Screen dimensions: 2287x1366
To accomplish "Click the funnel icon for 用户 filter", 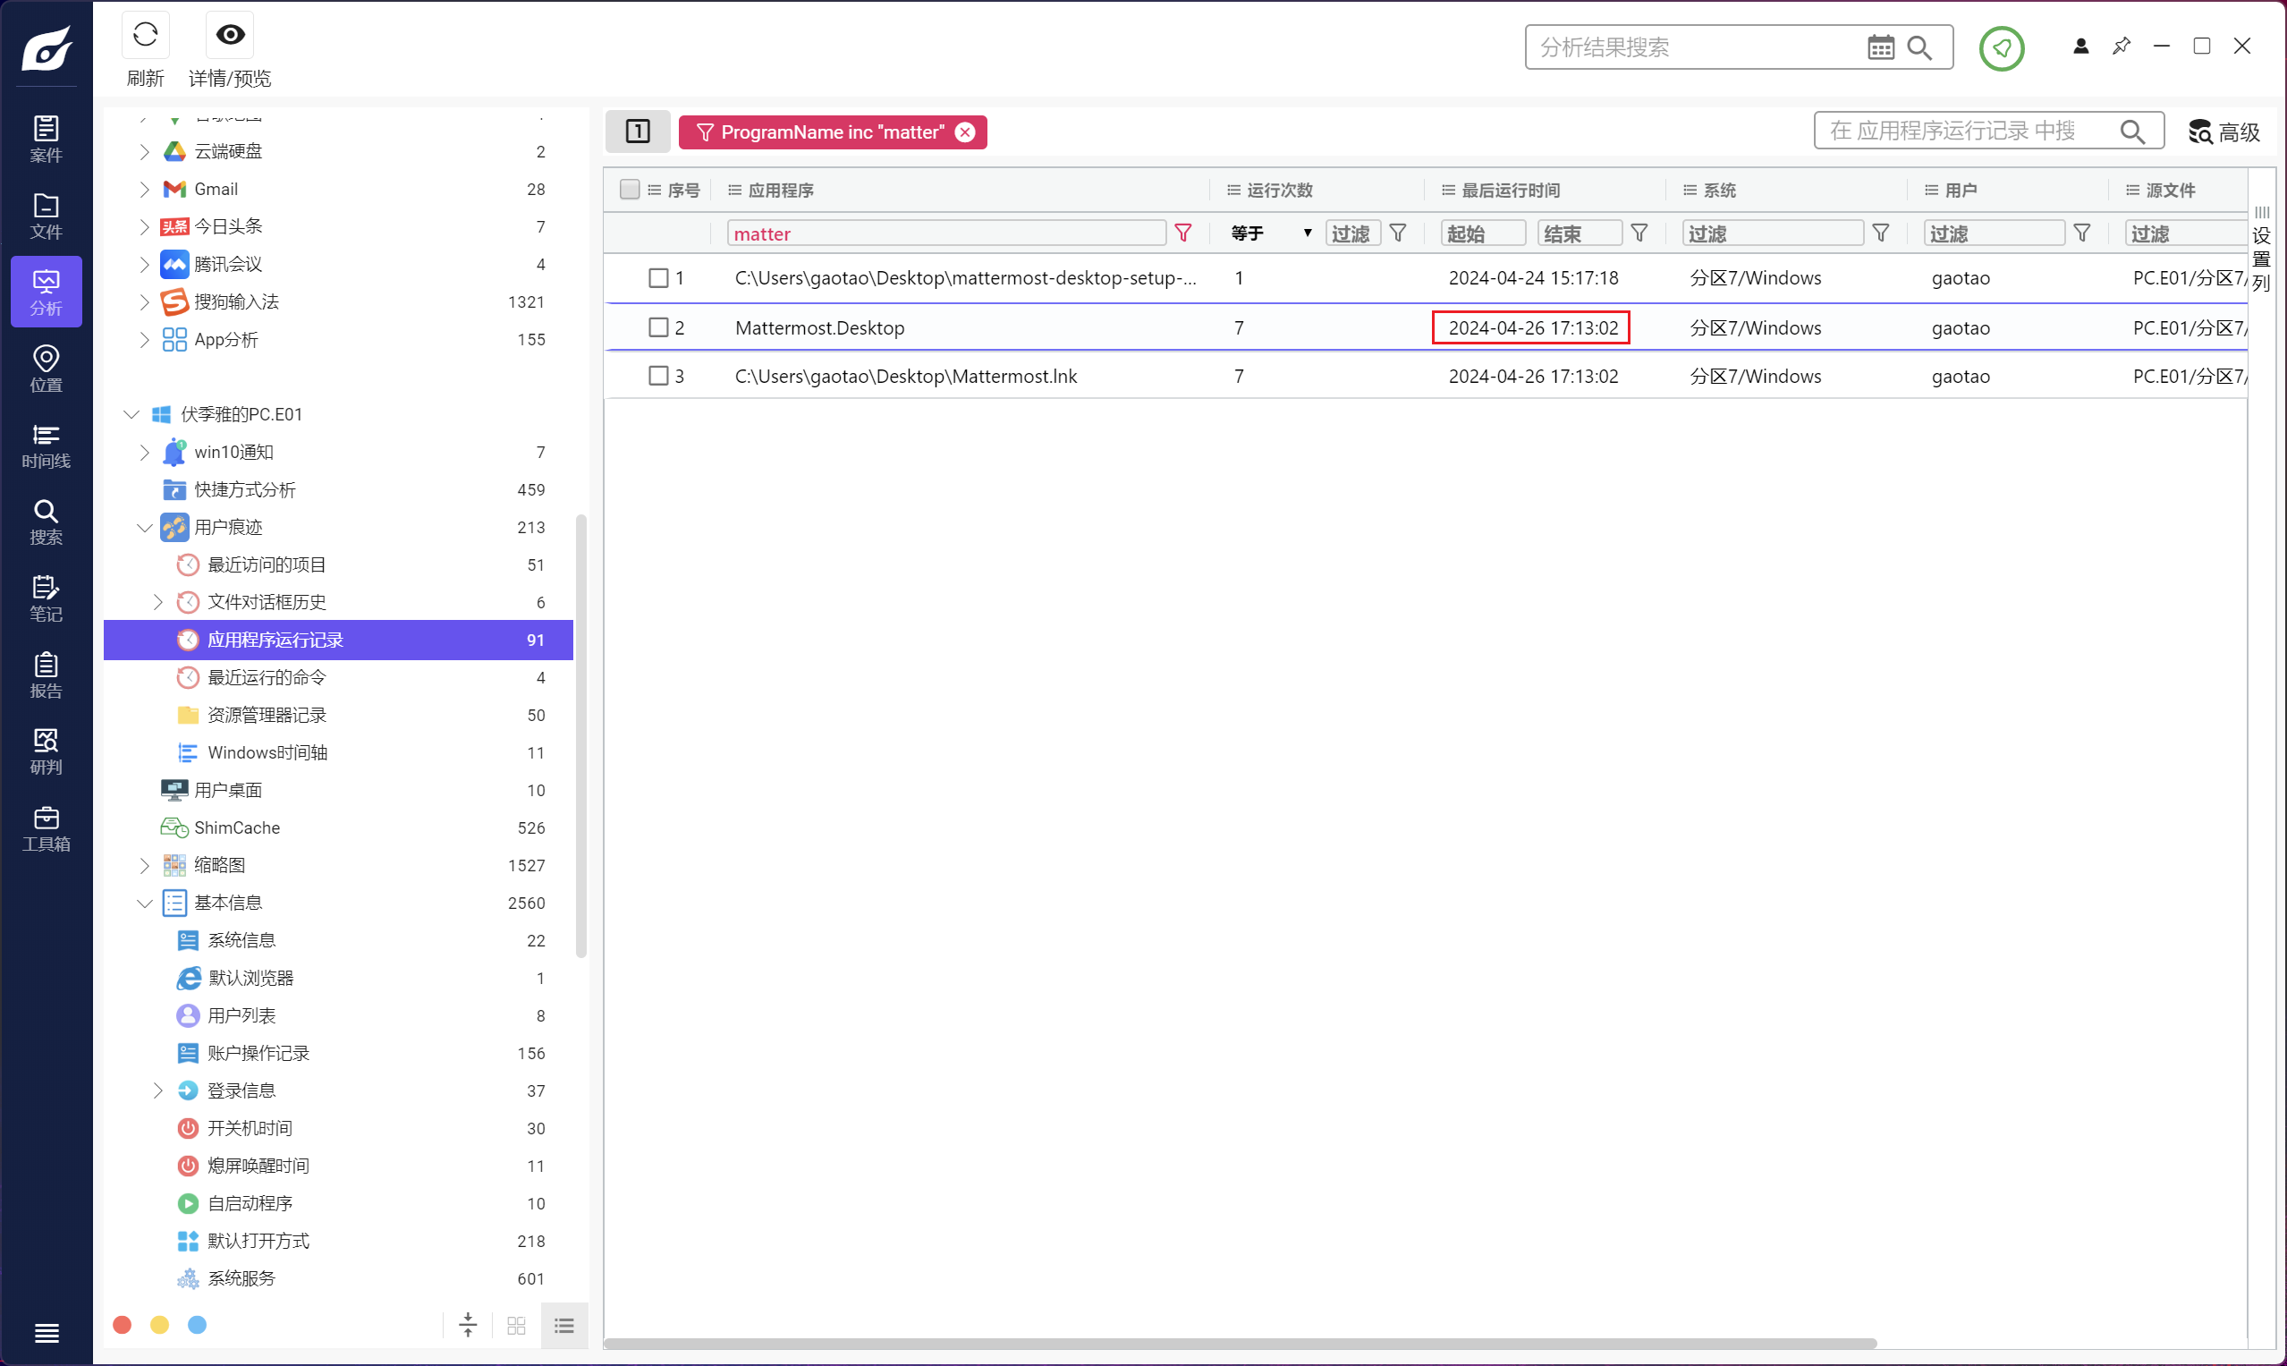I will click(2082, 233).
